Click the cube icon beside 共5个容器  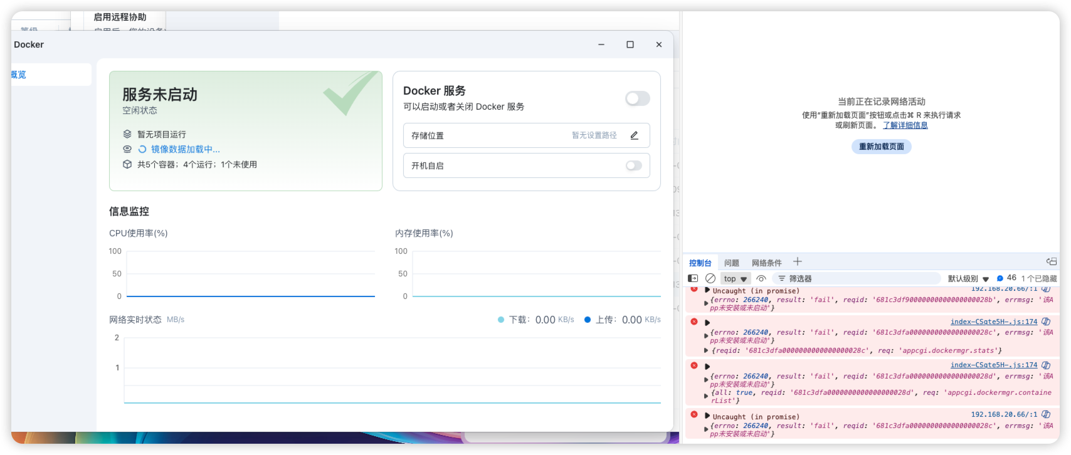pos(127,164)
